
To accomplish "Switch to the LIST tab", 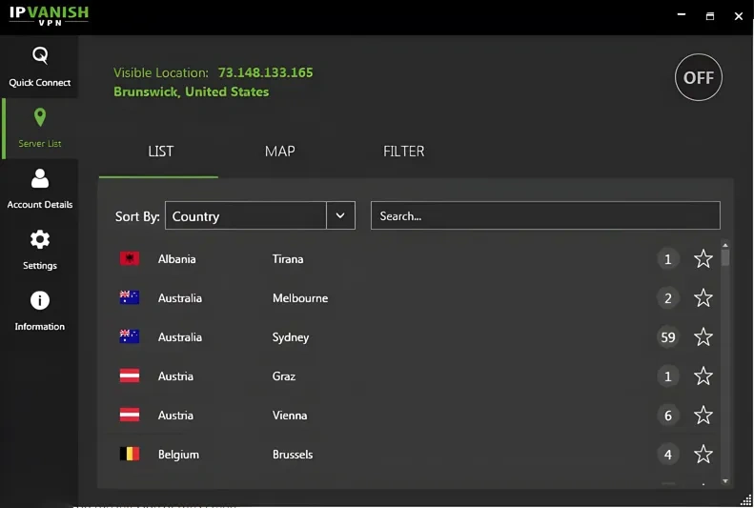I will [160, 152].
